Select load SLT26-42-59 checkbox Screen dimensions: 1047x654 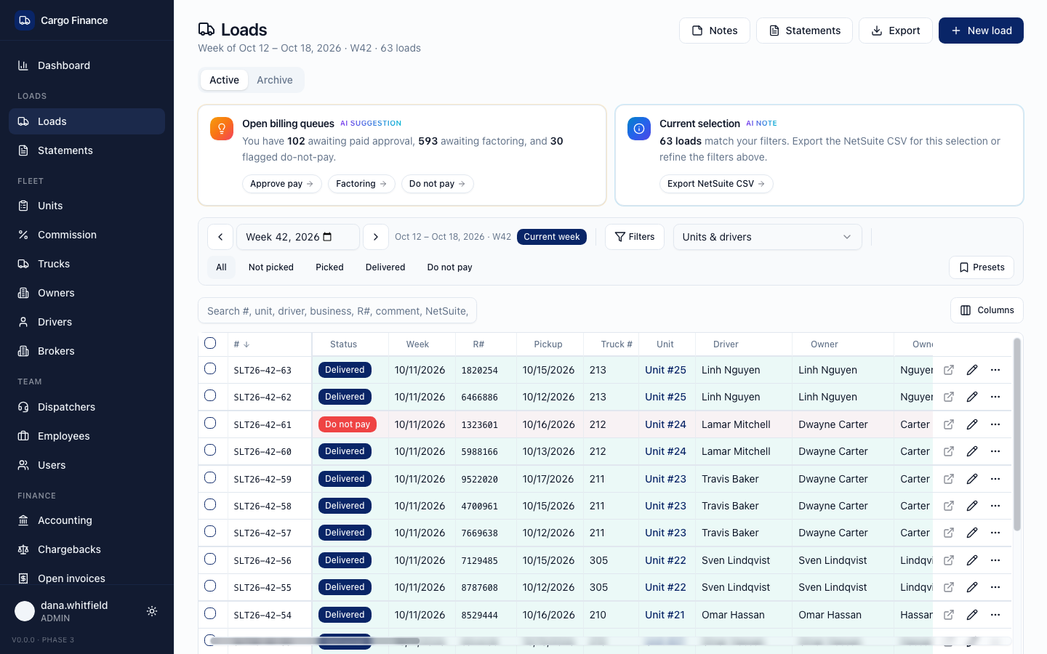pyautogui.click(x=210, y=477)
